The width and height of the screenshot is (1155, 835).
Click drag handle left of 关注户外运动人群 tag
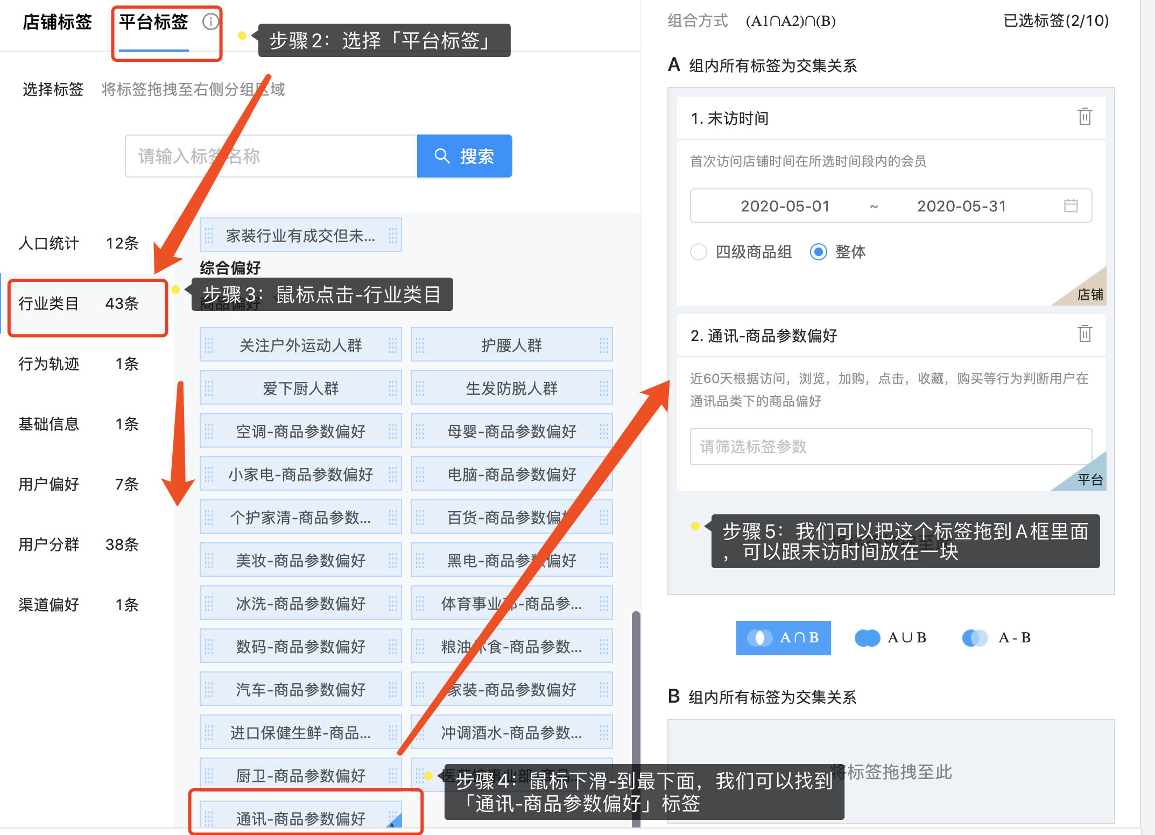209,345
